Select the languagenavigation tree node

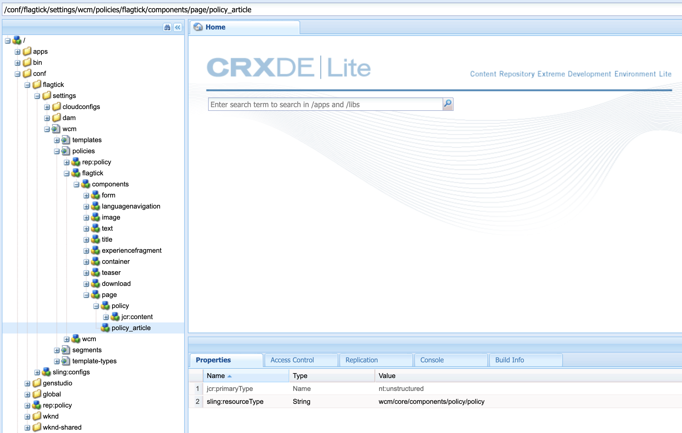coord(131,206)
